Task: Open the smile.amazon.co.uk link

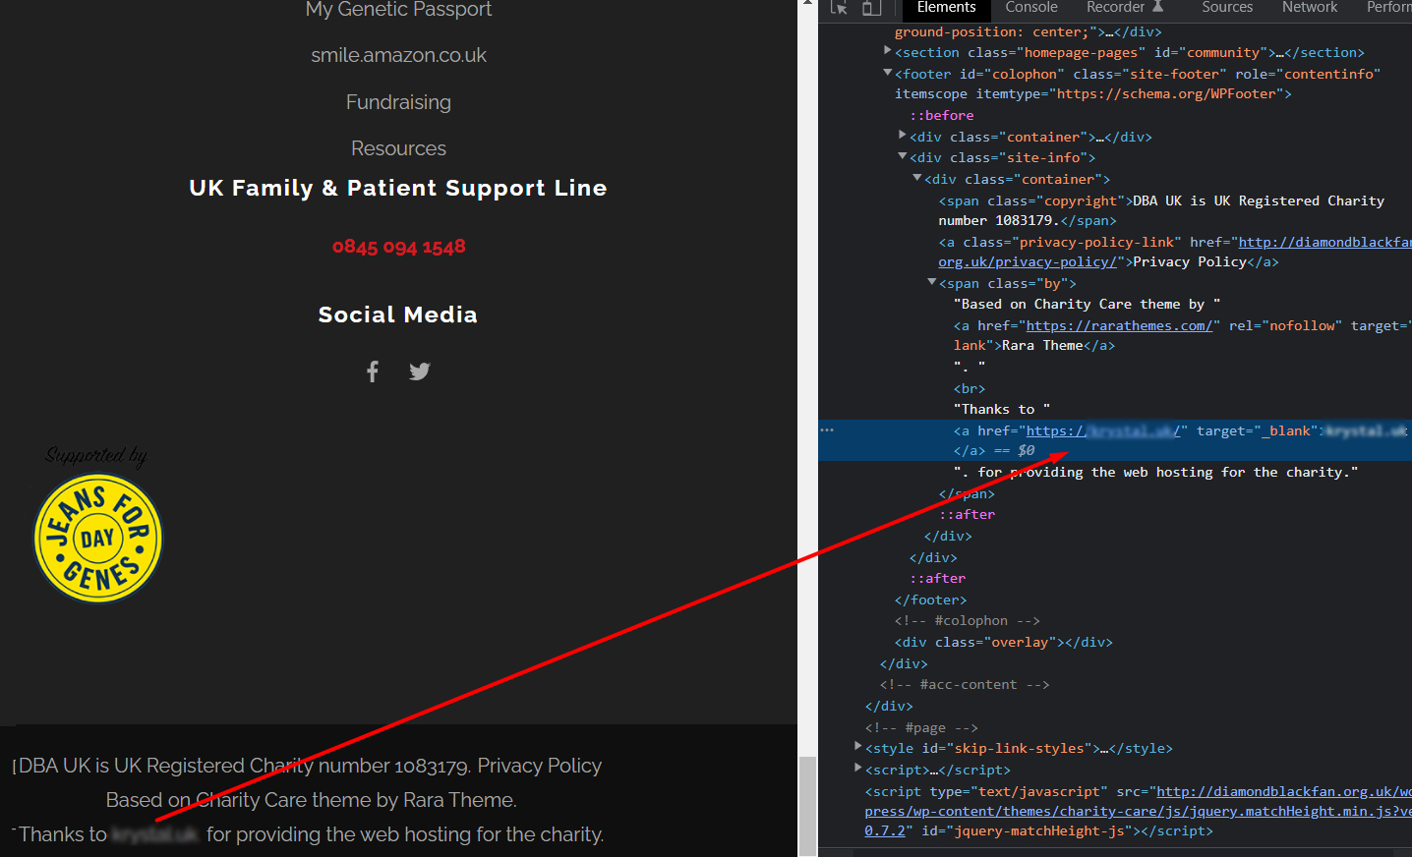Action: (x=398, y=56)
